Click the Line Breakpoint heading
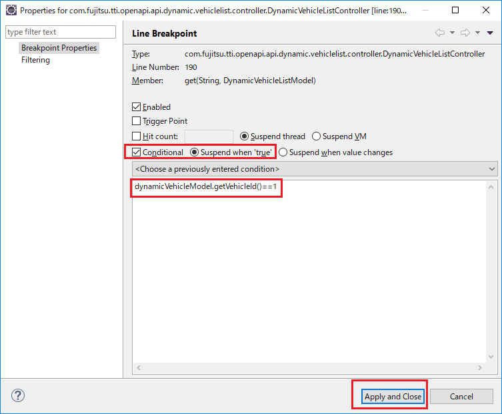Screen dimensions: 502x414 [164, 33]
